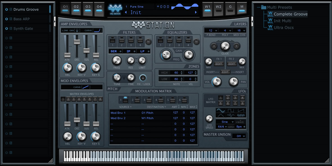Click the Mod Env 1 source cell
The height and width of the screenshot is (166, 332).
point(118,113)
